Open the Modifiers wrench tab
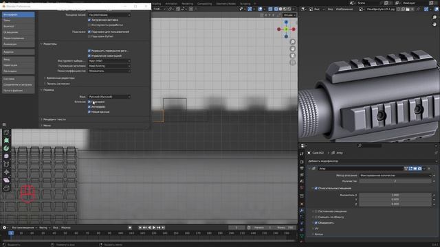 (302, 211)
